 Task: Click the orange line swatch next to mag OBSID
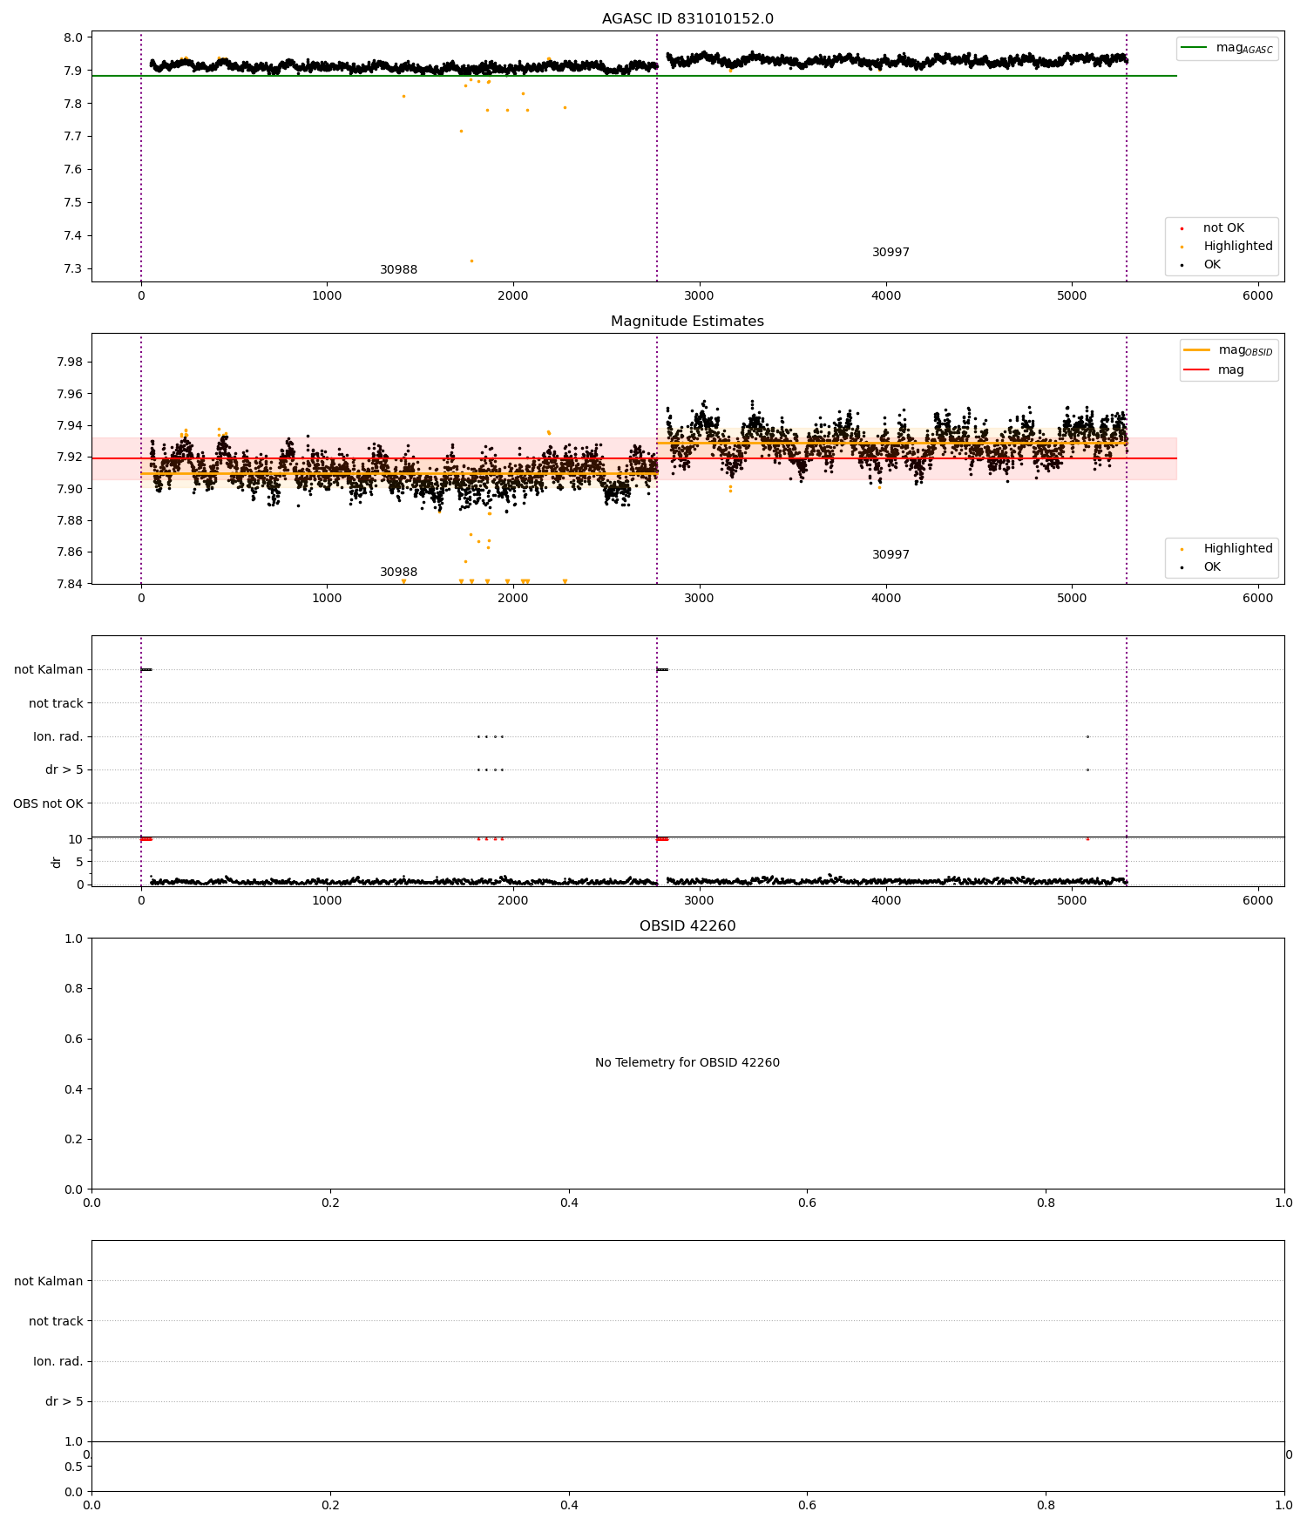coord(1197,350)
